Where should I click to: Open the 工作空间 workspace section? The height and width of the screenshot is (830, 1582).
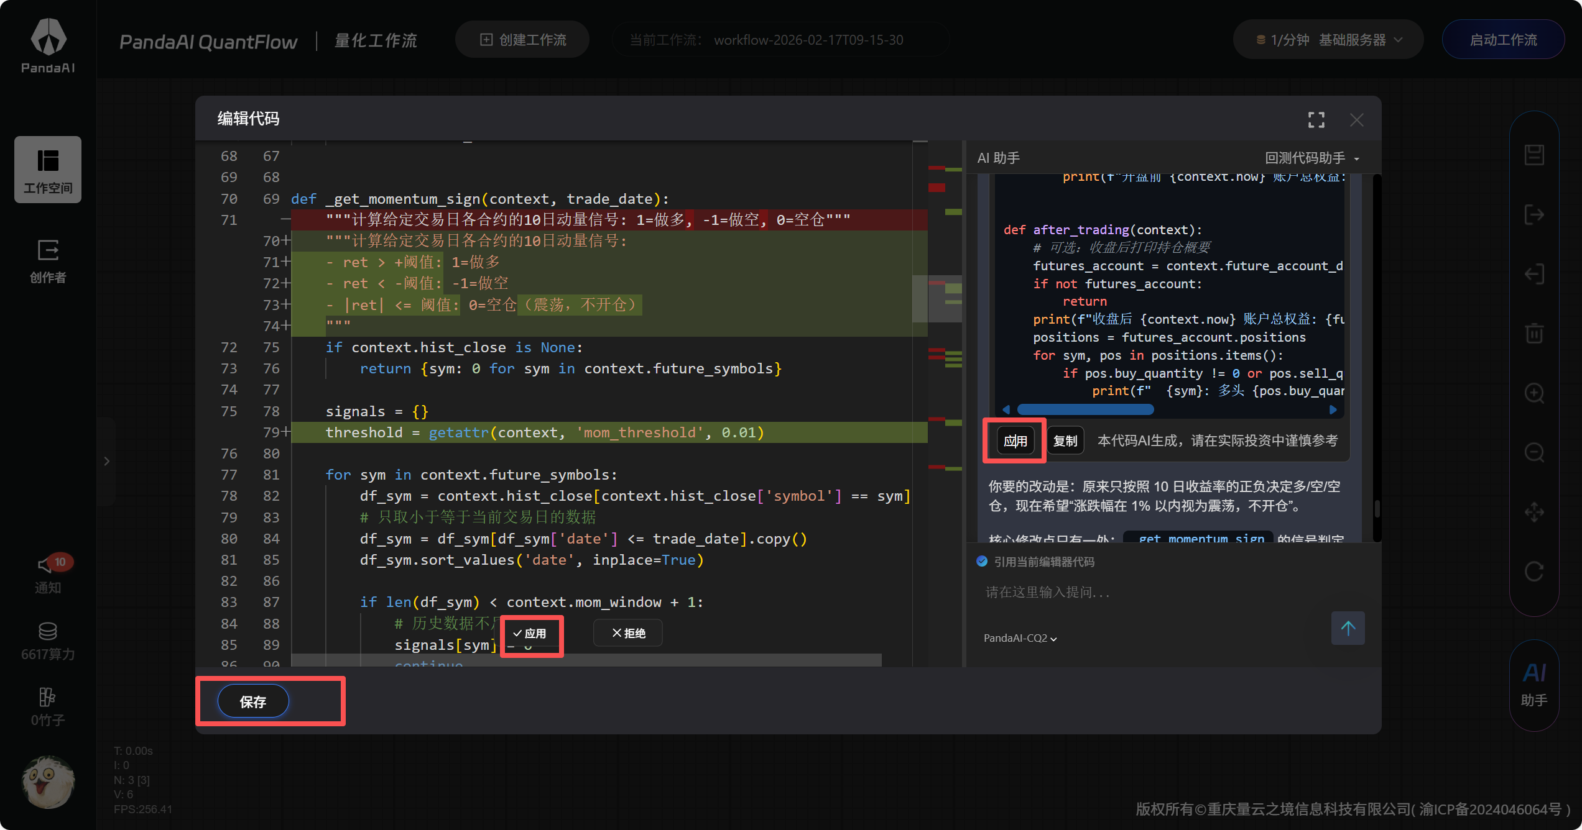click(48, 170)
